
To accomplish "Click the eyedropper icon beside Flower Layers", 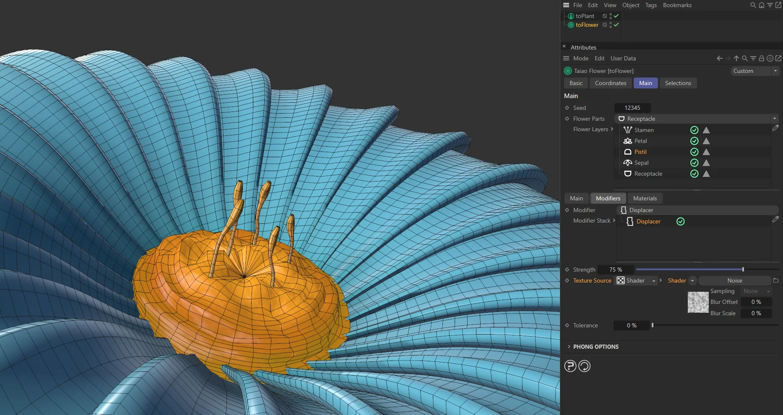I will (x=775, y=128).
